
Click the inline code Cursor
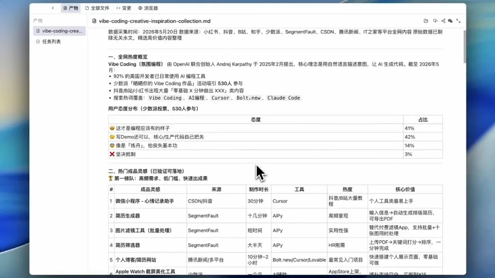pos(220,98)
